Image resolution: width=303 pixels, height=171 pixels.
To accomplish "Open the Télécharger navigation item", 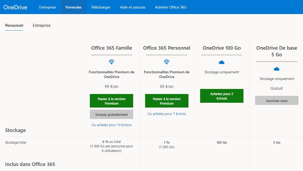I will pos(101,7).
